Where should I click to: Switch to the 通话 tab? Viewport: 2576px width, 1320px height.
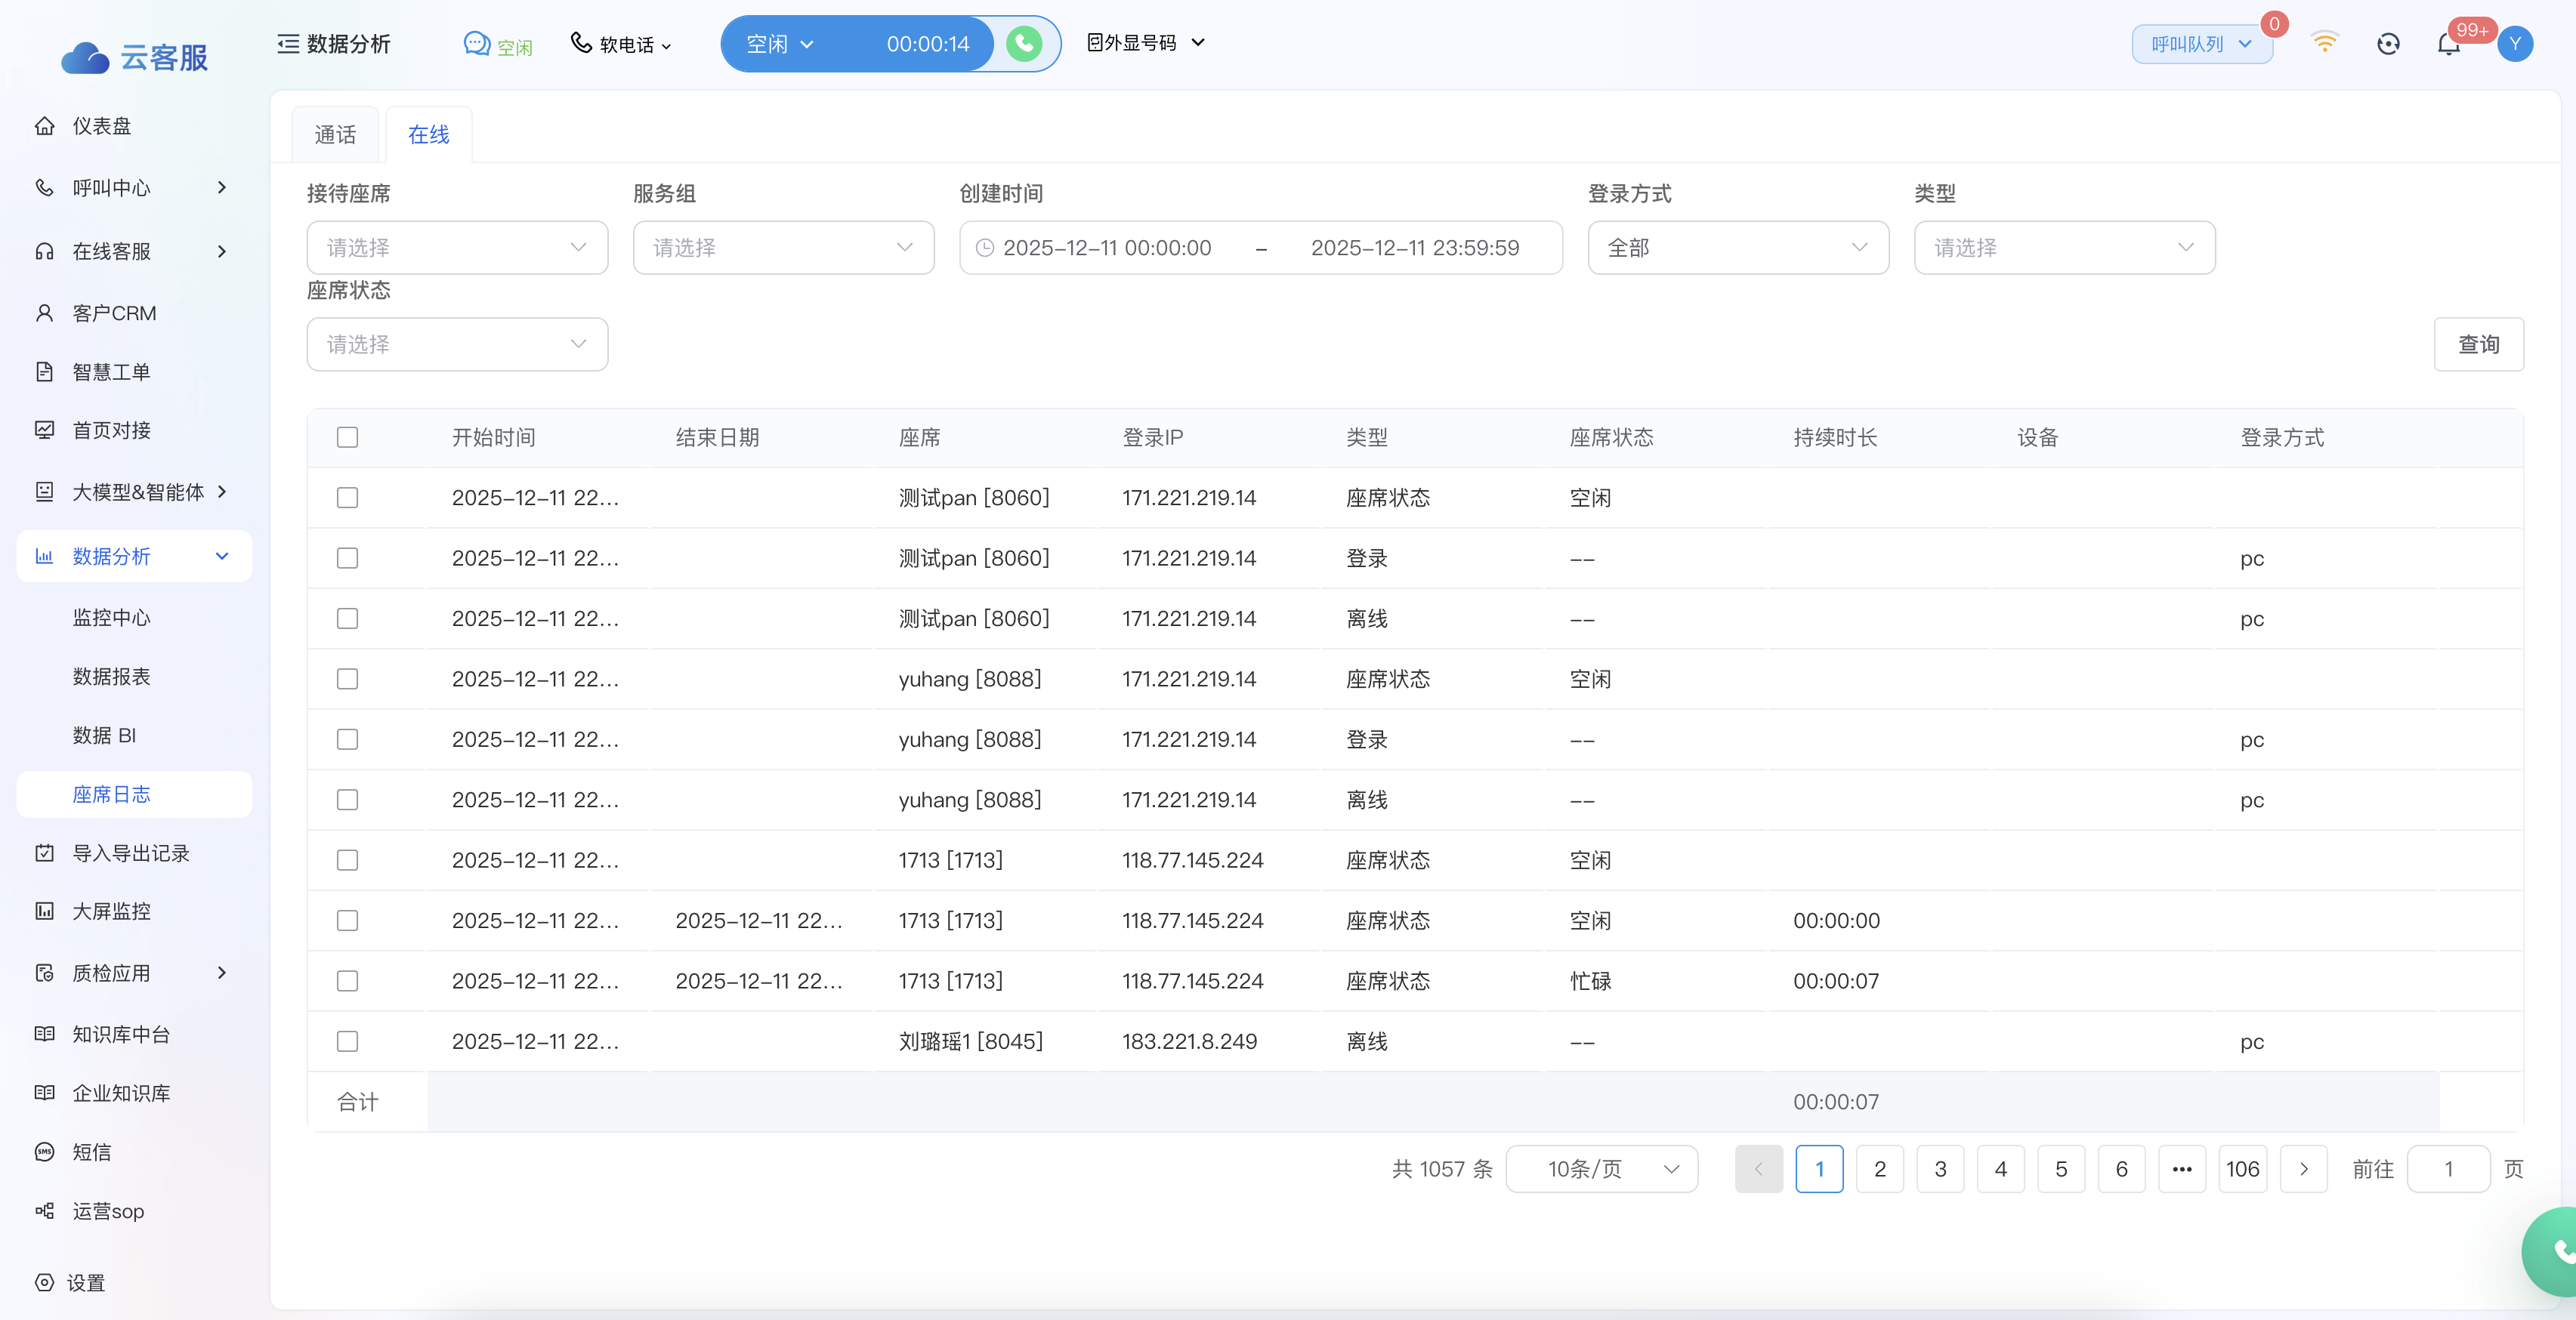pos(335,135)
